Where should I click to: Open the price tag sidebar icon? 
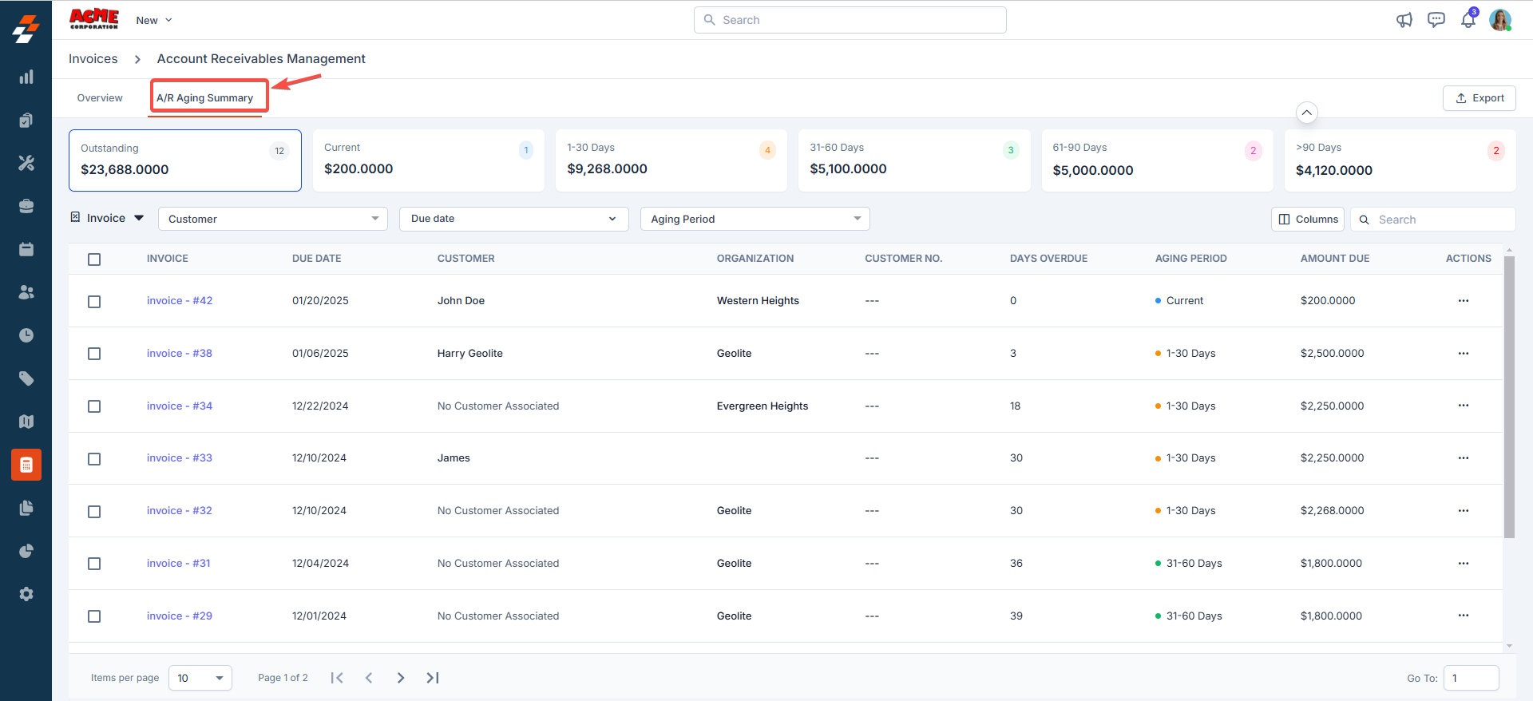click(x=26, y=378)
